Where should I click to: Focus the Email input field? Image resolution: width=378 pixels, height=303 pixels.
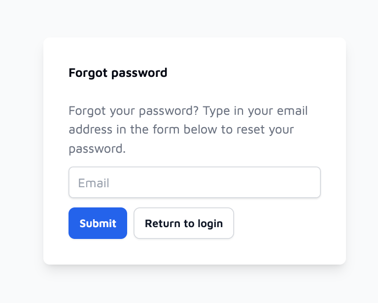point(195,182)
